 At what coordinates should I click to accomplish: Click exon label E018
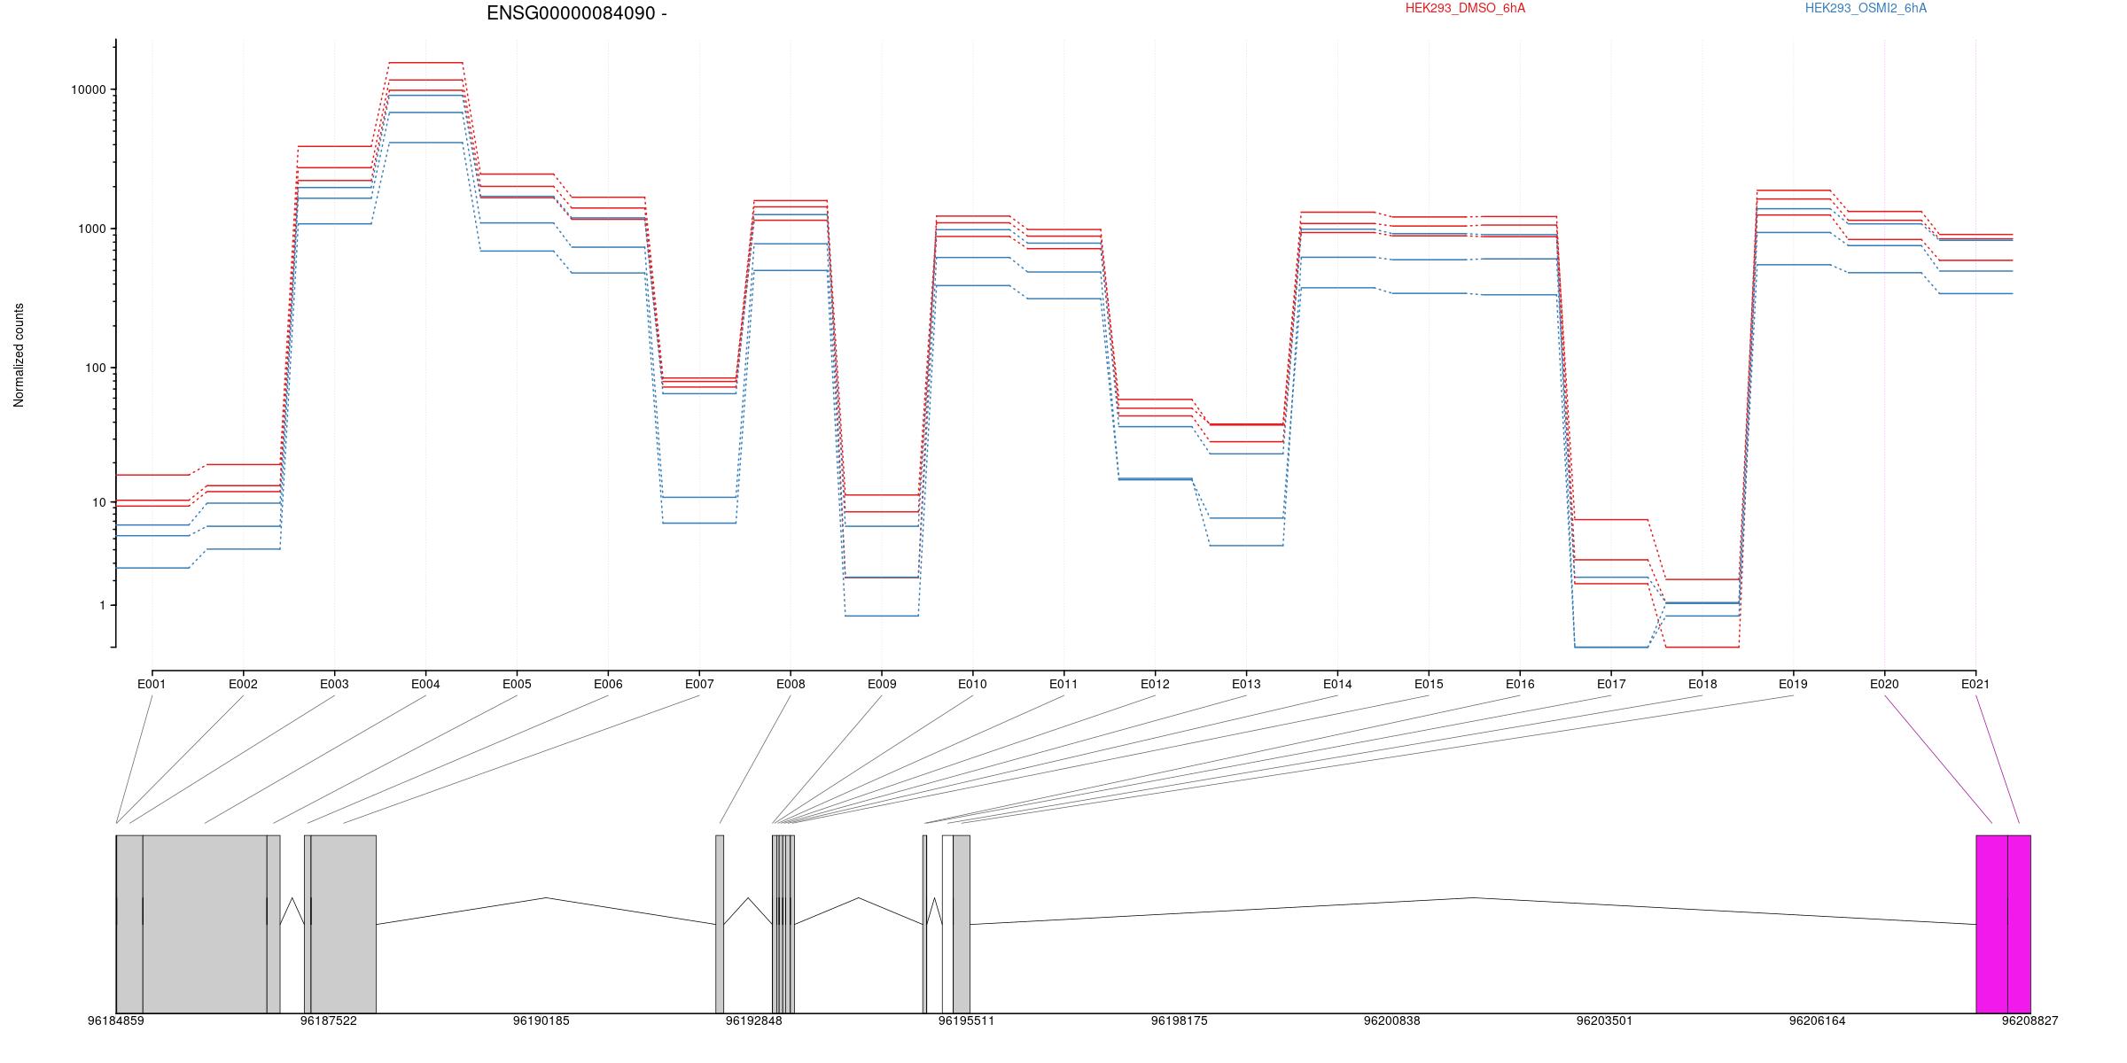coord(1702,684)
